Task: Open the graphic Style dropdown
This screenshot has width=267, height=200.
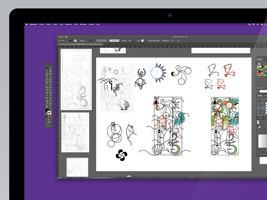Action: [x=144, y=41]
